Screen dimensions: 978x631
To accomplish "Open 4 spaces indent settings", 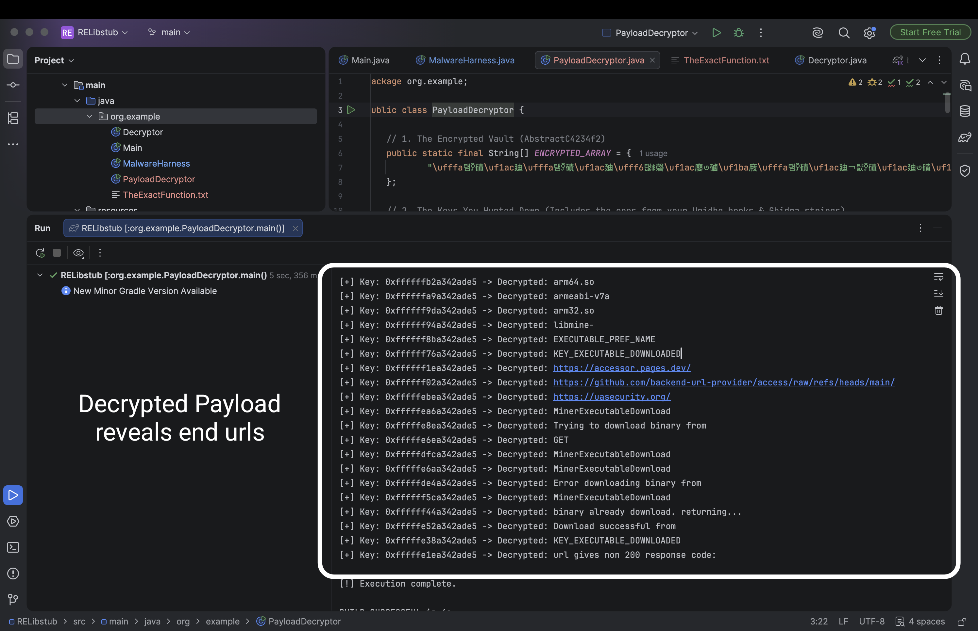I will [x=920, y=622].
